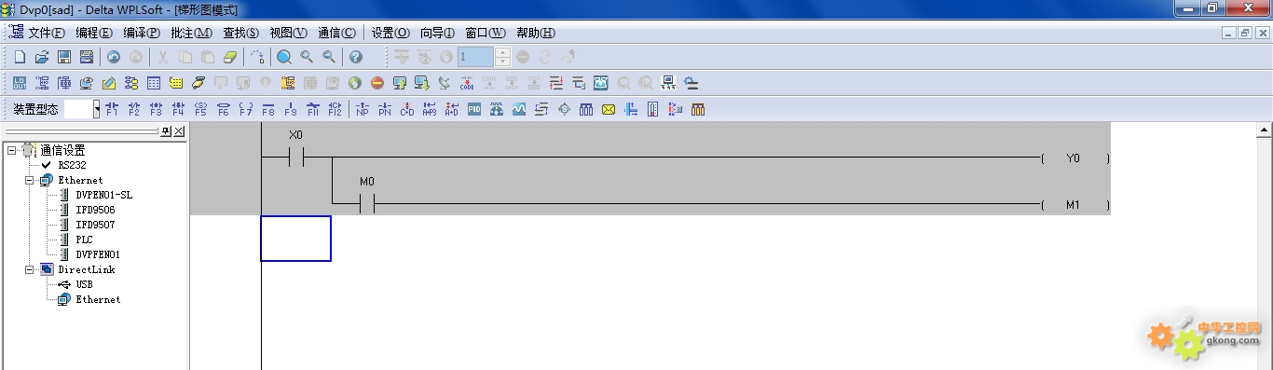This screenshot has width=1273, height=370.
Task: Close the communication settings panel
Action: tap(179, 131)
